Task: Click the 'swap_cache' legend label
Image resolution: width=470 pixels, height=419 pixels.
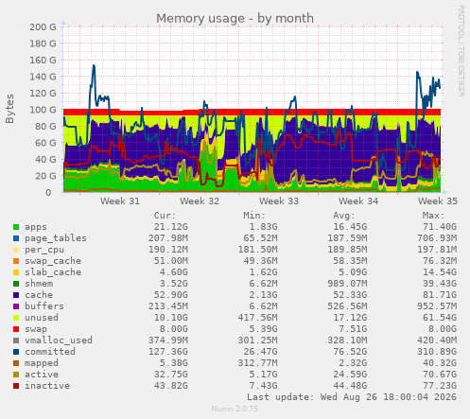Action: click(53, 261)
